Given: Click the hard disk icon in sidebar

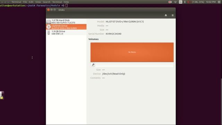Looking at the screenshot, I should [x=49, y=22].
